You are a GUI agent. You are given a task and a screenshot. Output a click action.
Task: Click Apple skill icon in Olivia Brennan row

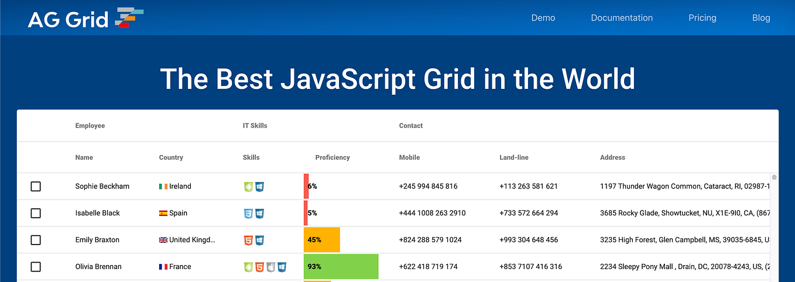(270, 267)
